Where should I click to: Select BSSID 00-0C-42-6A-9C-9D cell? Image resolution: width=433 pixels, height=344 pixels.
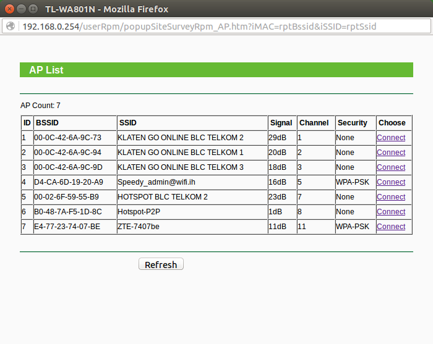[75, 167]
